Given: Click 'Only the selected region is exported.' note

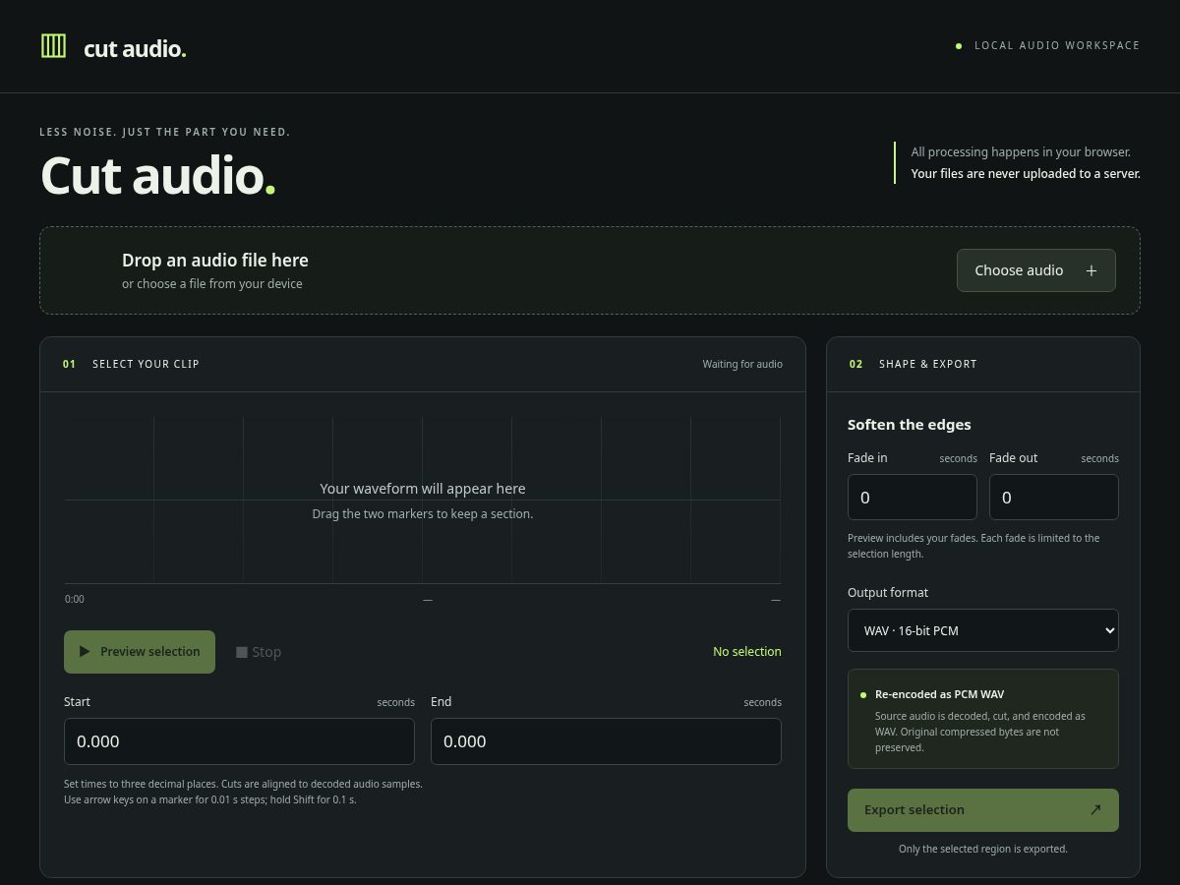Looking at the screenshot, I should (982, 849).
